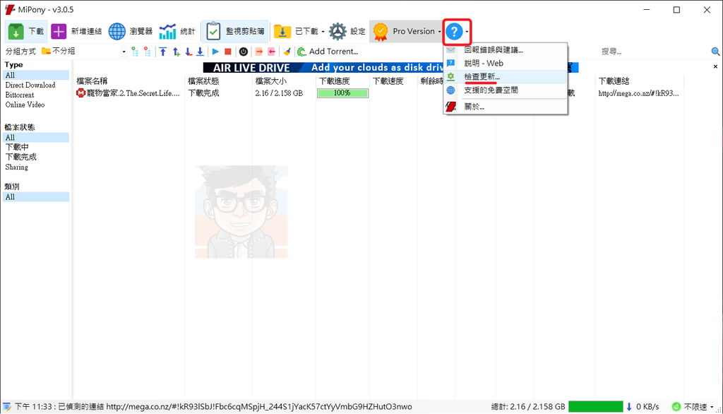
Task: Click the 新增連結 add links button
Action: pyautogui.click(x=76, y=31)
